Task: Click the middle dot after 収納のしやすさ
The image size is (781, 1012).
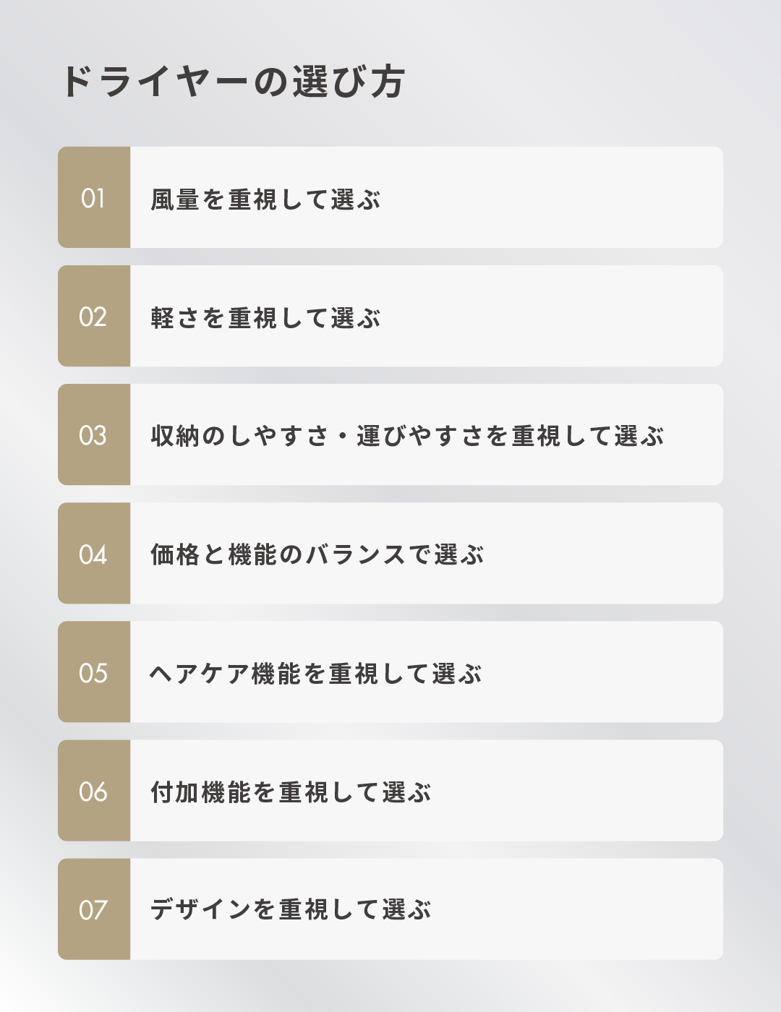Action: (343, 437)
